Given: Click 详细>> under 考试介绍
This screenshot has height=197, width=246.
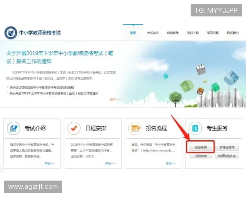Looking at the screenshot, I should point(49,163).
